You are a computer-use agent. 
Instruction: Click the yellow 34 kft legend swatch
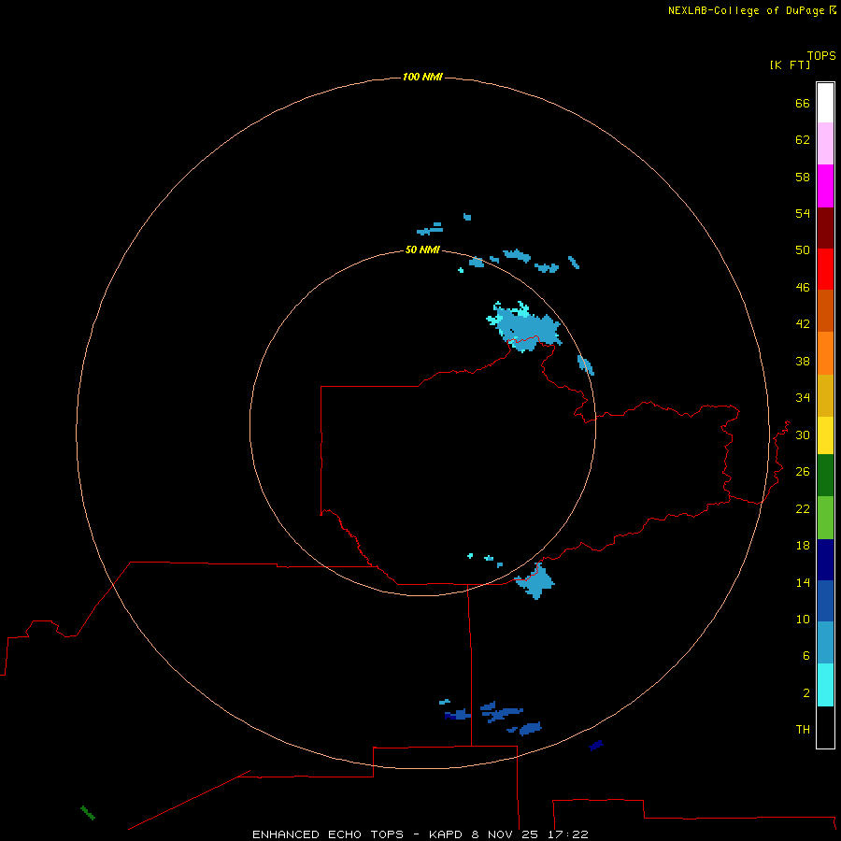click(825, 435)
